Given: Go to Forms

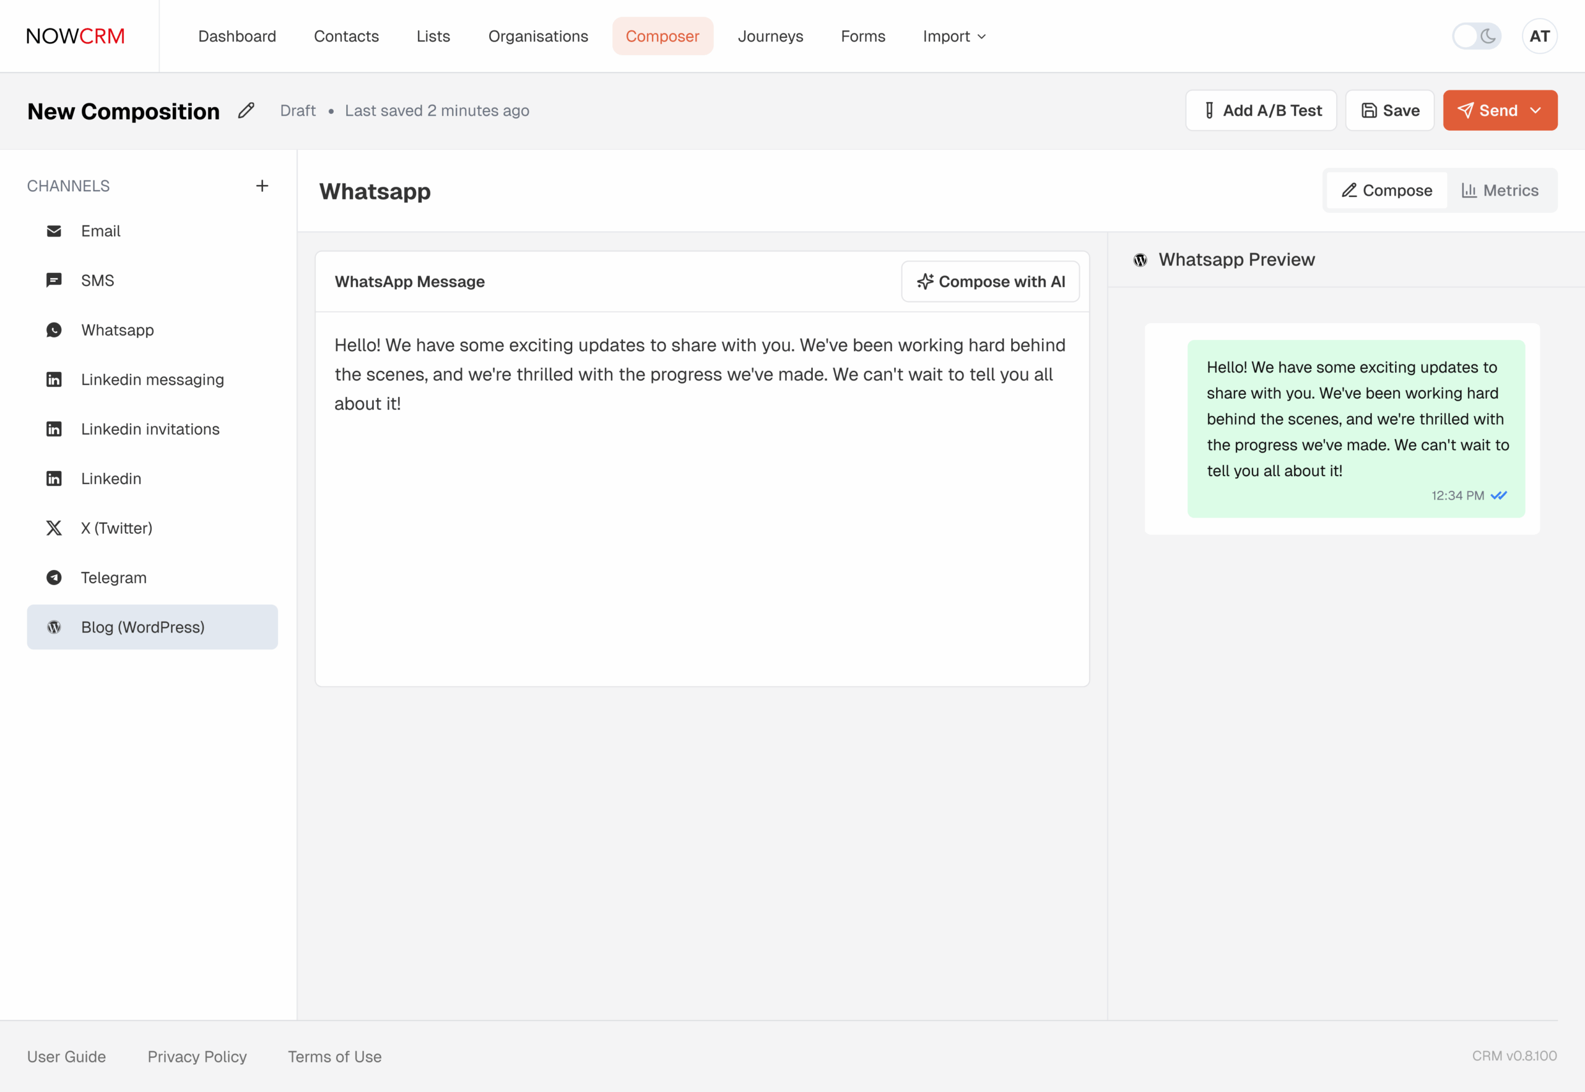Looking at the screenshot, I should tap(863, 37).
